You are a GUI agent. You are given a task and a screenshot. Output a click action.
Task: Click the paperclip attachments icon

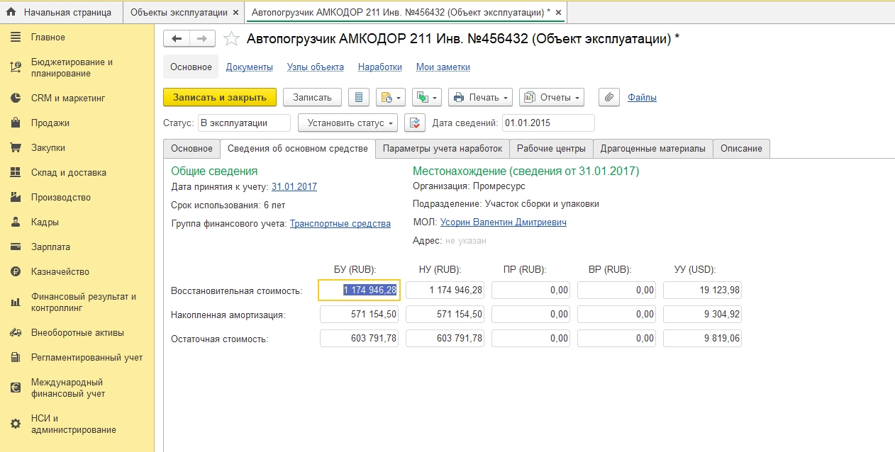pos(609,97)
